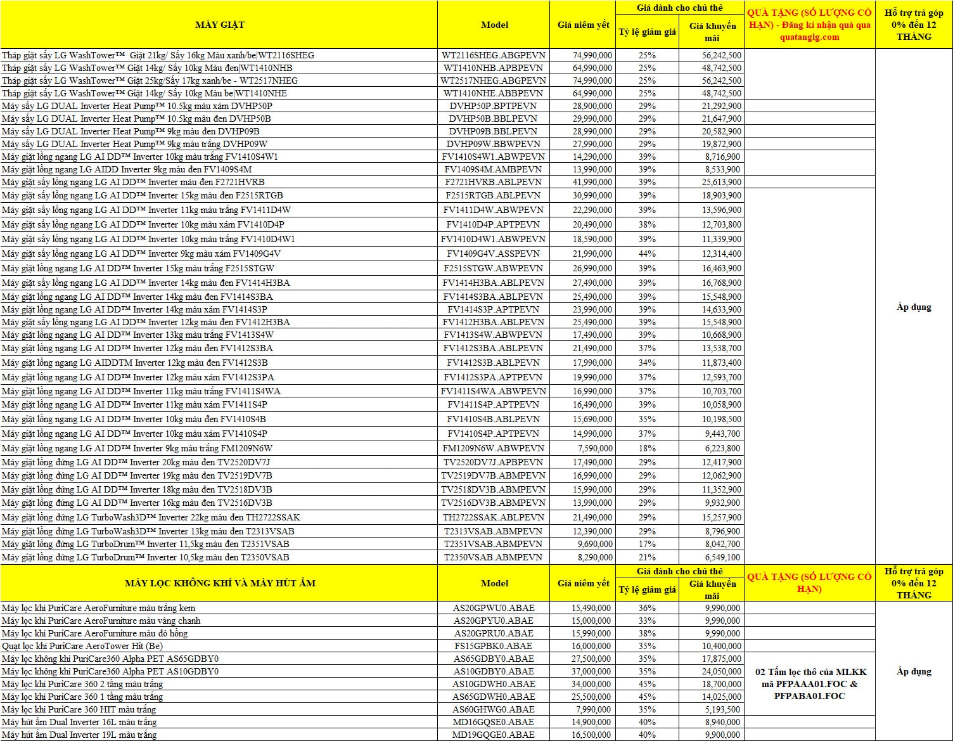This screenshot has height=741, width=953.
Task: Select model cell WT1410NHB.APBPEVN
Action: (x=494, y=68)
